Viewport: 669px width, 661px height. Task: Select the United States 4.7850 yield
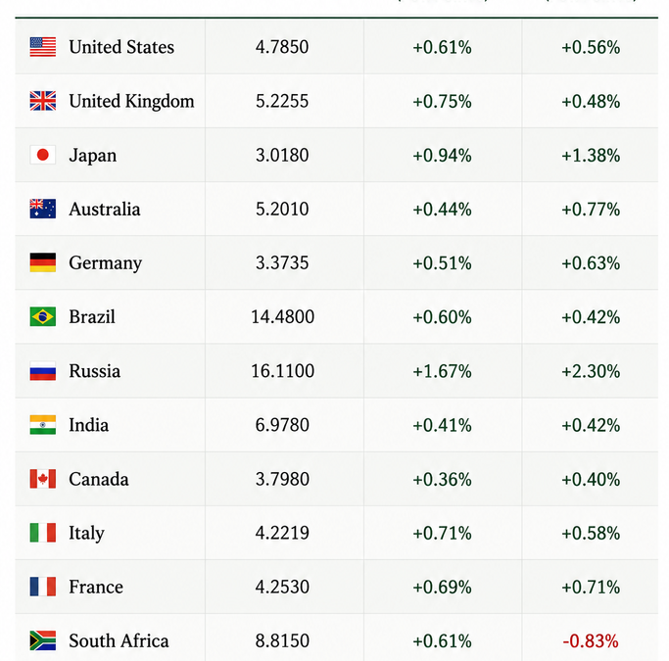pos(282,47)
